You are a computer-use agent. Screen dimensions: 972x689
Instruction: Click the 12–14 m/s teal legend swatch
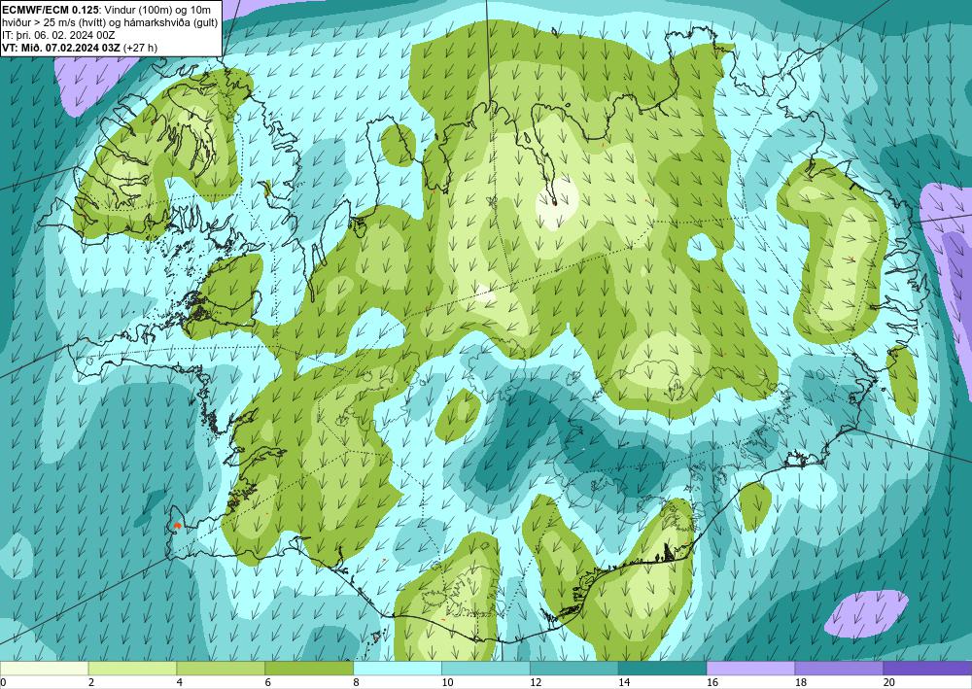click(574, 669)
